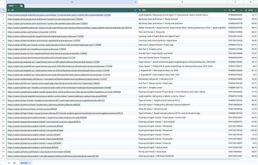Click the text type icon of ean column
Screen dimensions: 258x165
point(230,10)
